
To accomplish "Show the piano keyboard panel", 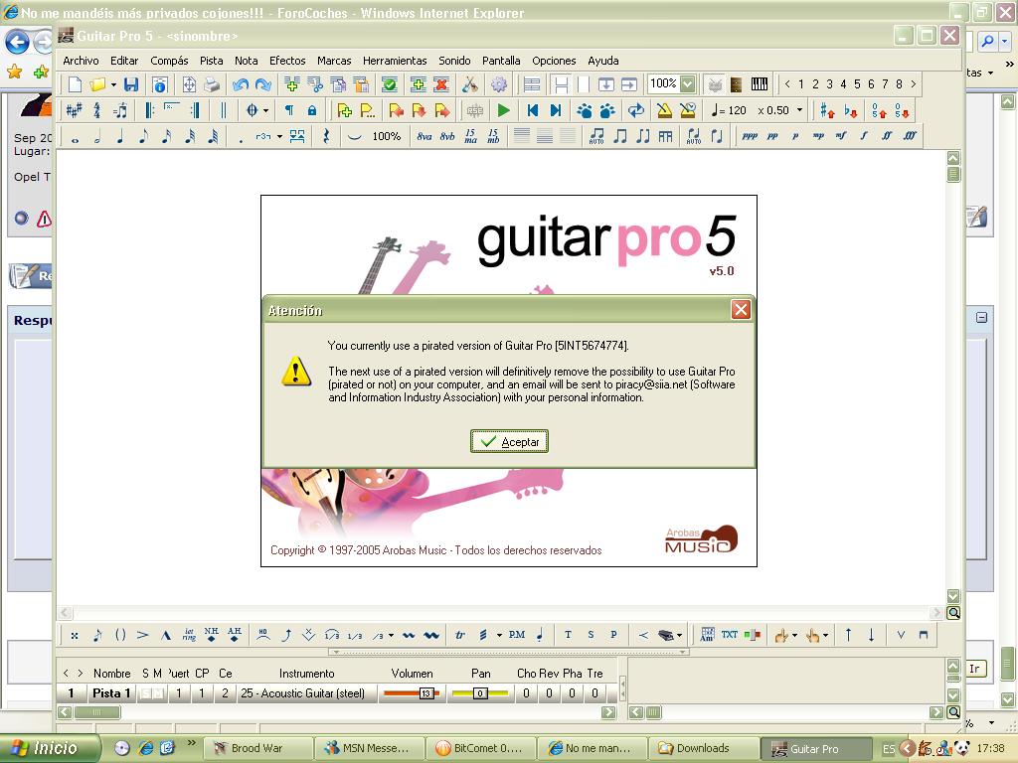I will 759,84.
